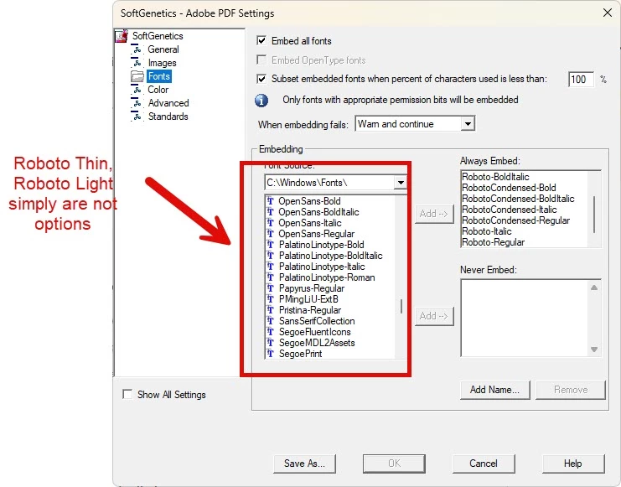Click the icon next to Standards

coord(137,117)
